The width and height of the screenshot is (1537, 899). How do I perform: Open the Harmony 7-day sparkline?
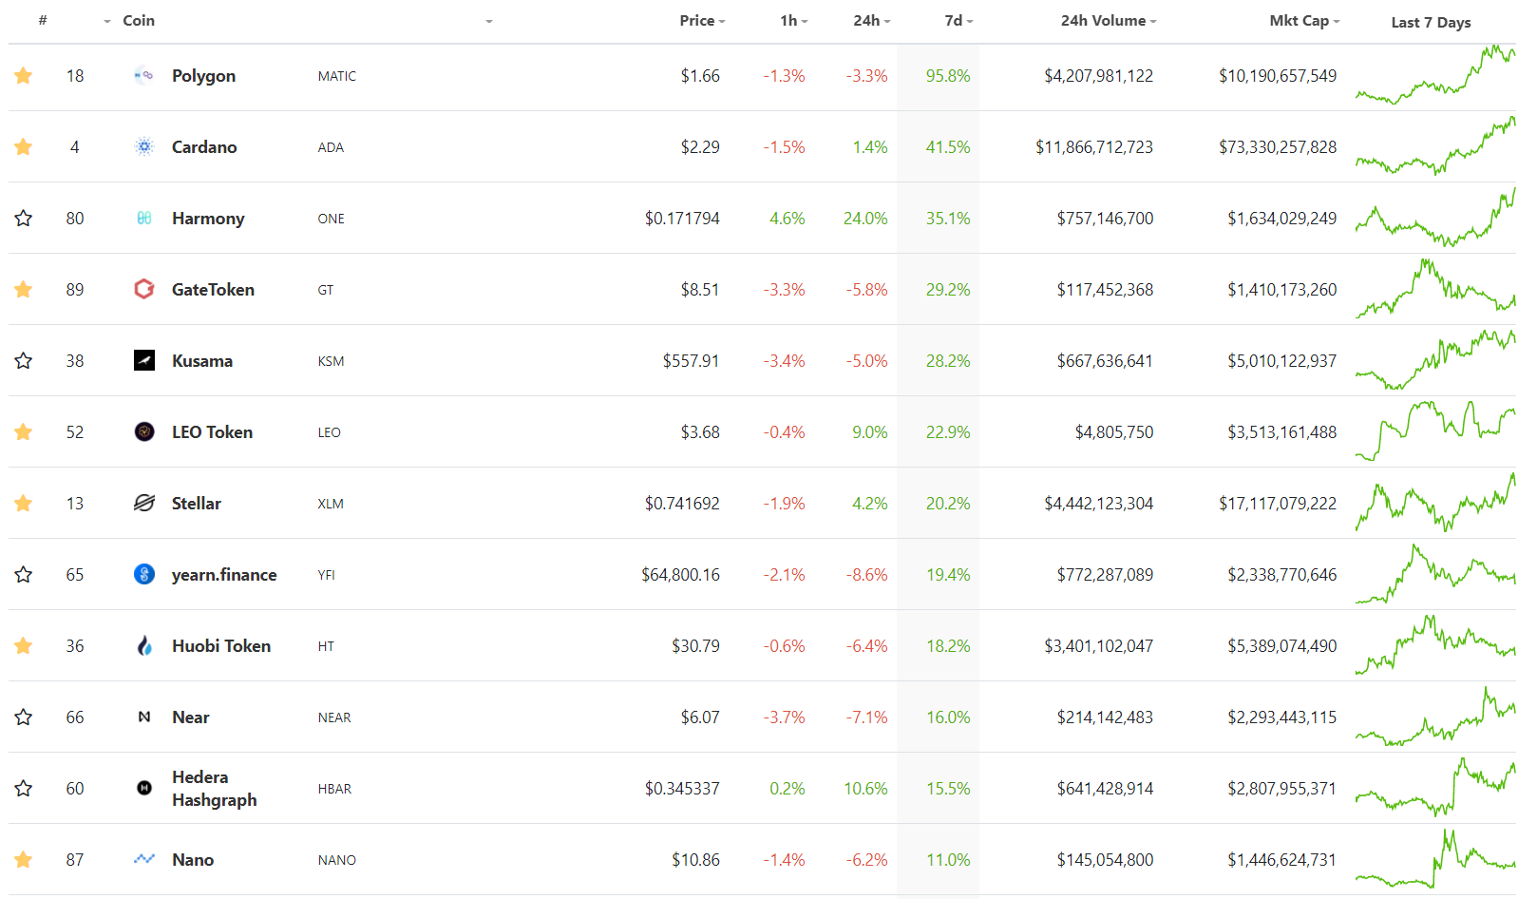click(x=1435, y=217)
